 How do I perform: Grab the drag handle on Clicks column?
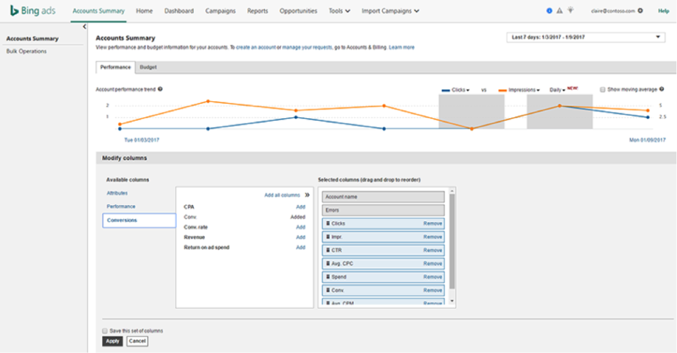pos(328,223)
